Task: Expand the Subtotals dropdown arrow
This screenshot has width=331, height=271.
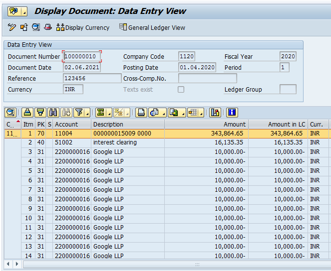Action: coord(127,113)
